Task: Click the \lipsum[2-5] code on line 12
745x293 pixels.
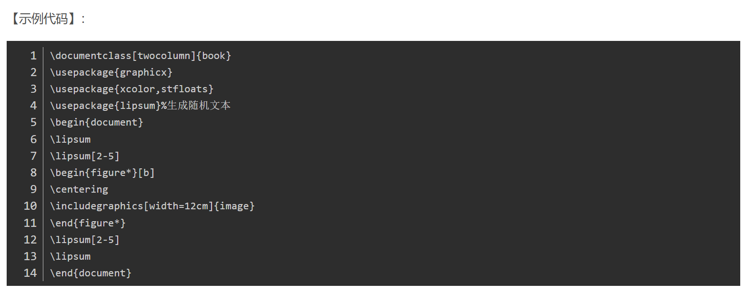Action: point(85,240)
